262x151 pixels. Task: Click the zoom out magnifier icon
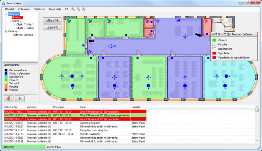(78, 9)
